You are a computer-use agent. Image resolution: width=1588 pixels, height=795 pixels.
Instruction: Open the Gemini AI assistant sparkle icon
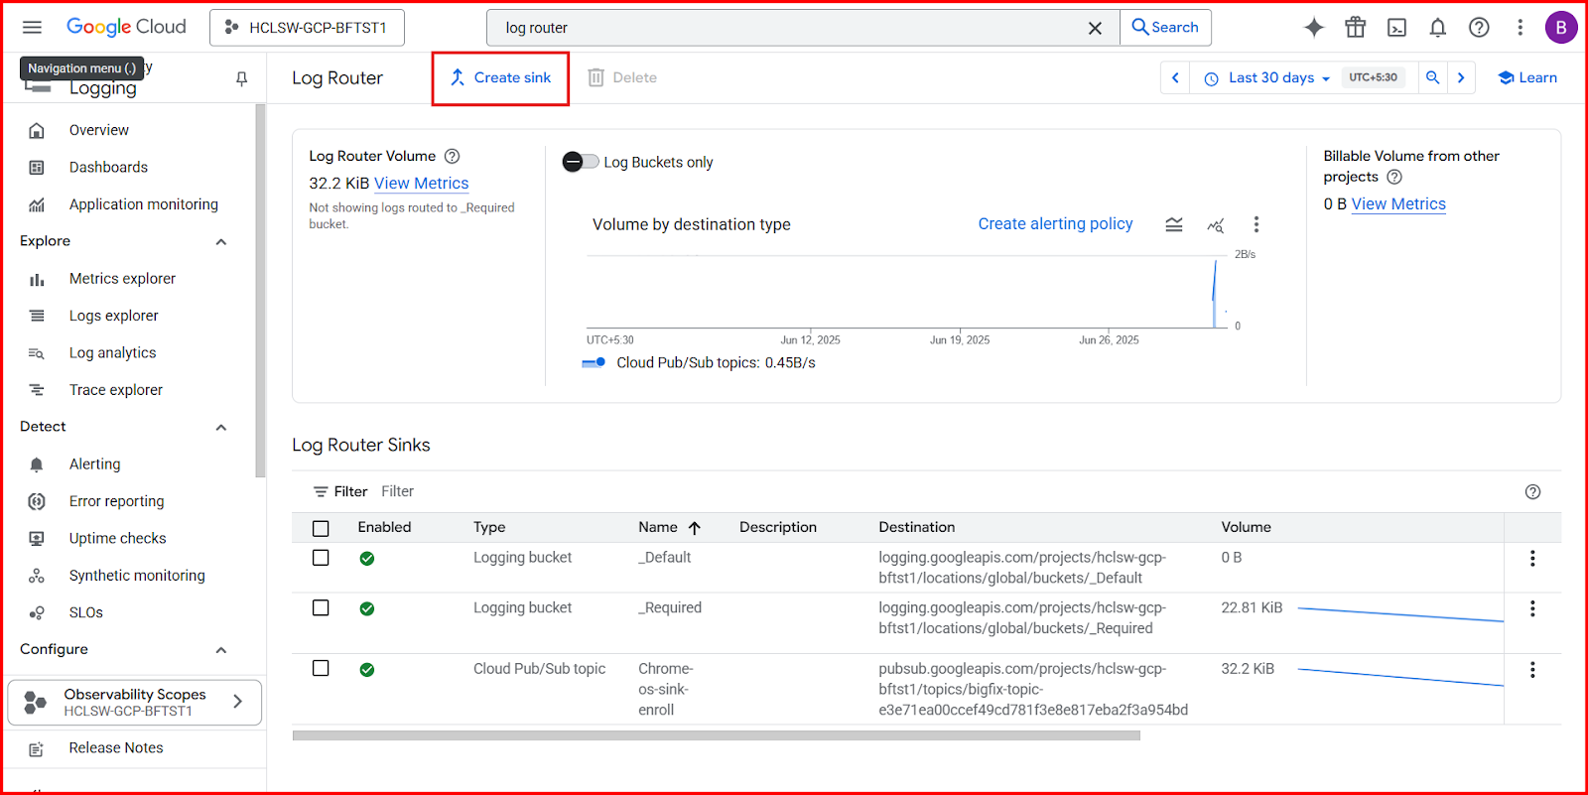coord(1313,28)
